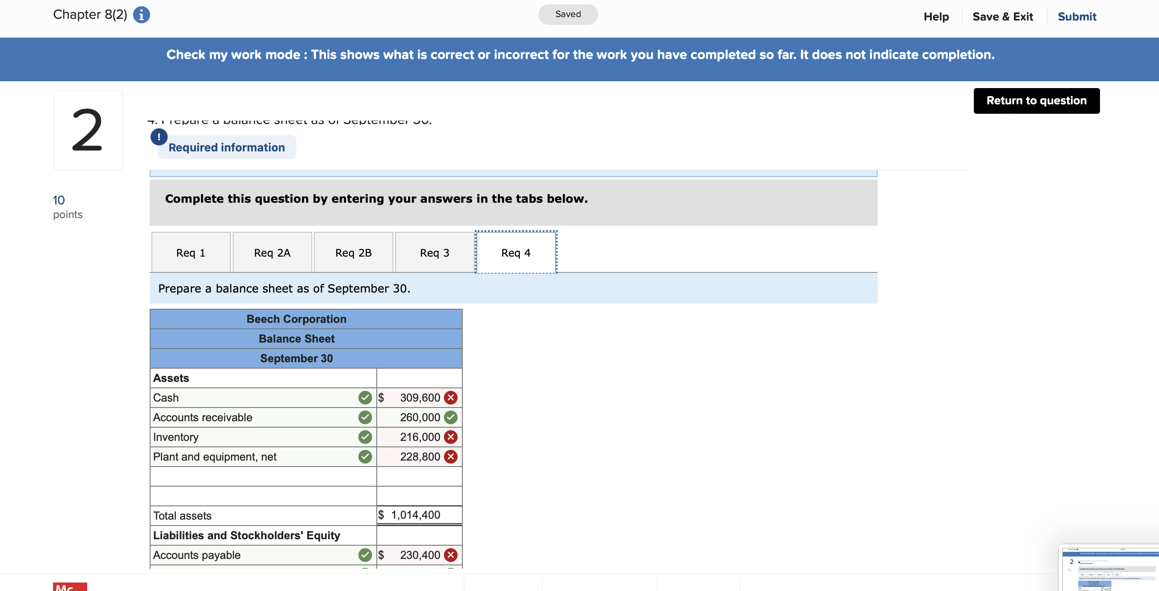
Task: Click the red X next to 228,800
Action: 451,457
